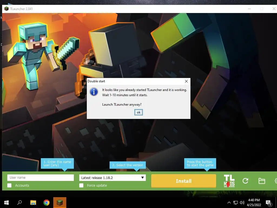
Task: Open the volume speaker icon
Action: [x=242, y=203]
